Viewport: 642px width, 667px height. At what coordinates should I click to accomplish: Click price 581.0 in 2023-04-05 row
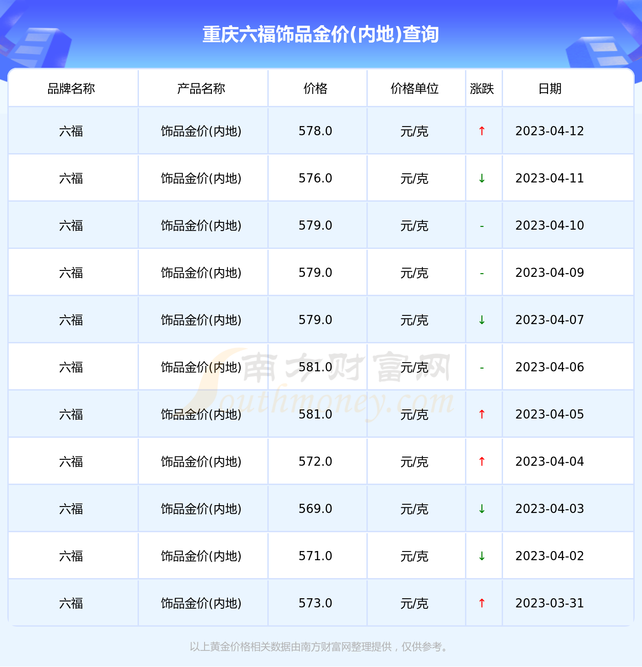pyautogui.click(x=315, y=414)
